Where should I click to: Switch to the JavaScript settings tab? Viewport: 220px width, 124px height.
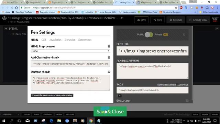click(55, 40)
